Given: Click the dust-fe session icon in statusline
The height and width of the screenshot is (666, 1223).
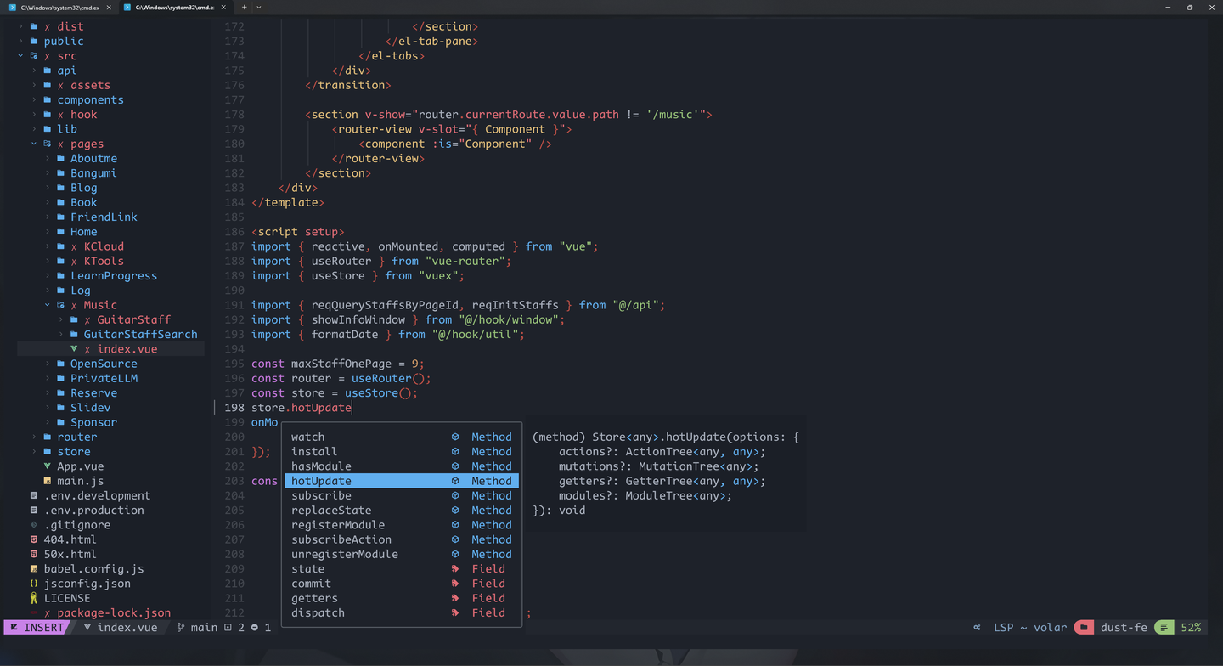Looking at the screenshot, I should (x=1084, y=627).
